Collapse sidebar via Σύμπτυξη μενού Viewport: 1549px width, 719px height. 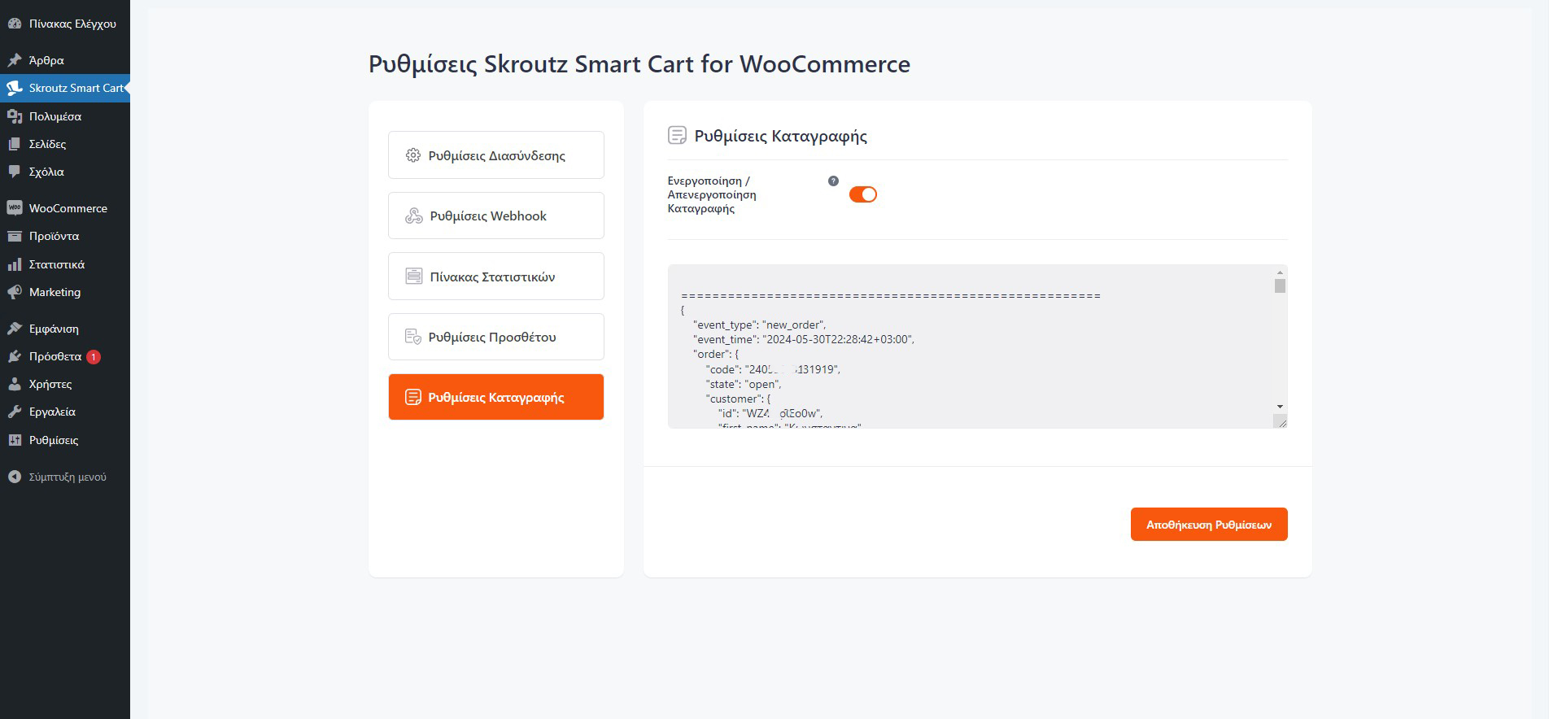pyautogui.click(x=67, y=477)
